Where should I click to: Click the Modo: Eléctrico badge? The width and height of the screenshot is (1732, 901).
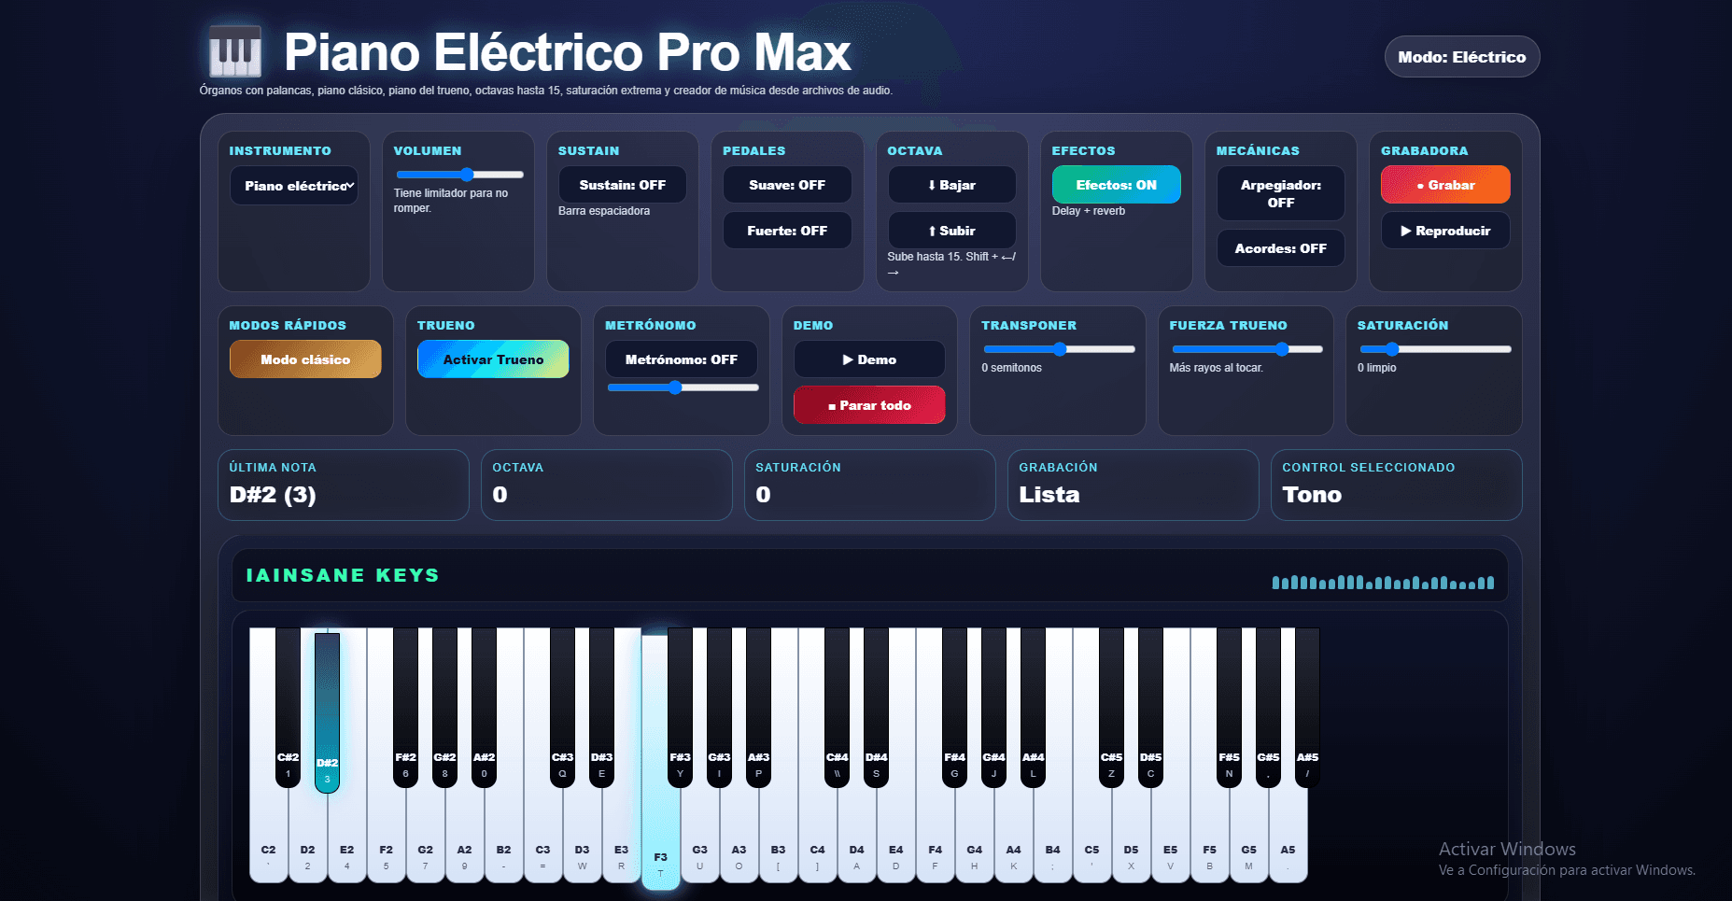tap(1462, 57)
